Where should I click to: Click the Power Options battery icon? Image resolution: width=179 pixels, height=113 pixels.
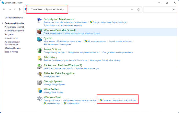coord(39,50)
